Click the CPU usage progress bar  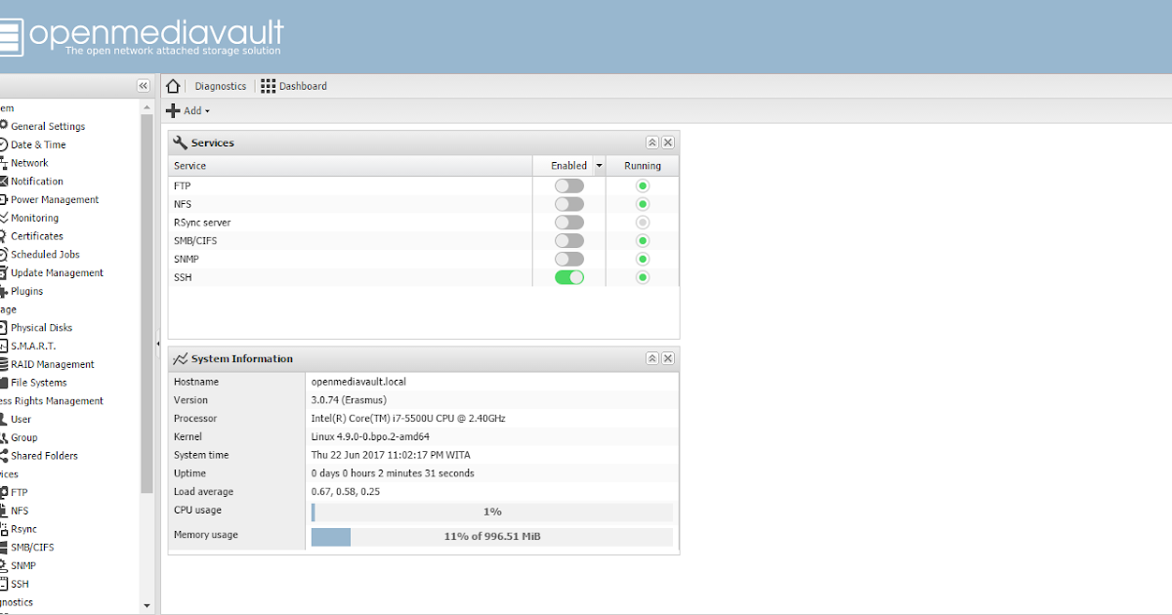(492, 512)
